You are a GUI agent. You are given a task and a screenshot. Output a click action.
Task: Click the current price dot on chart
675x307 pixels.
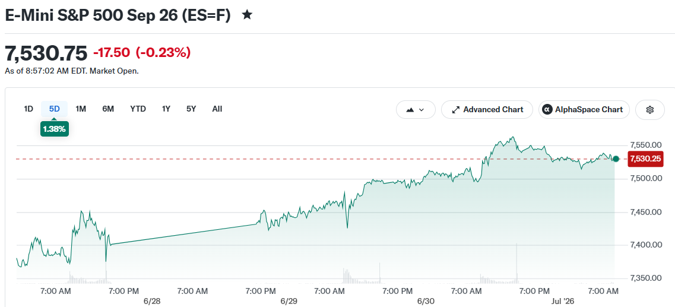point(616,159)
